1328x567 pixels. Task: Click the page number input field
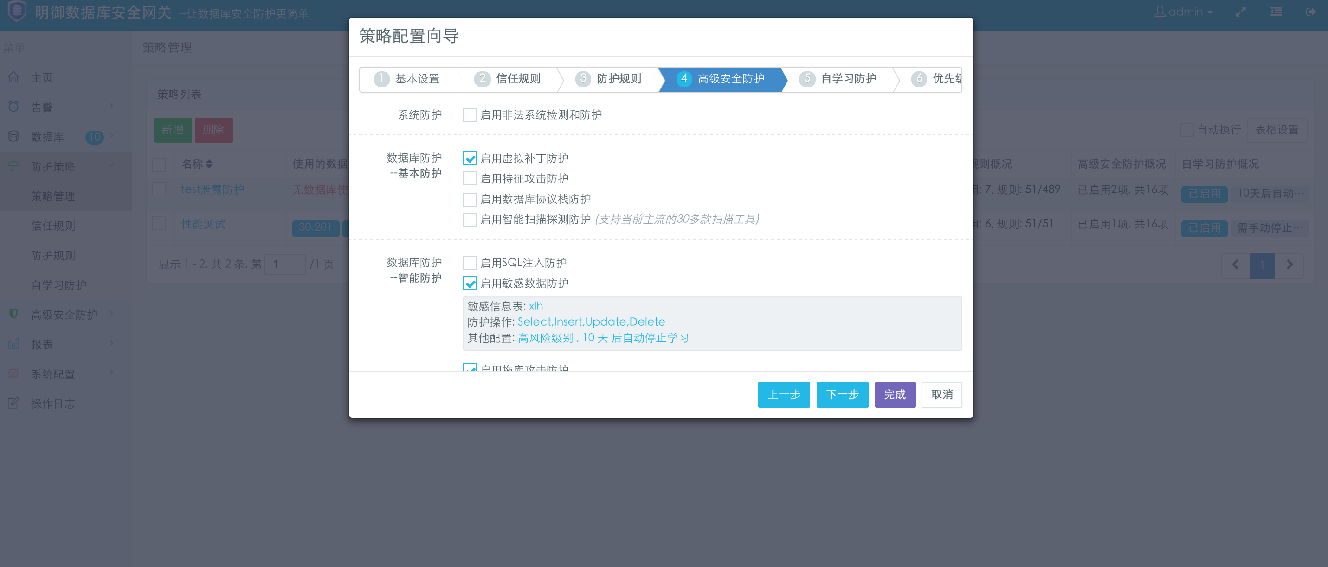pos(285,265)
